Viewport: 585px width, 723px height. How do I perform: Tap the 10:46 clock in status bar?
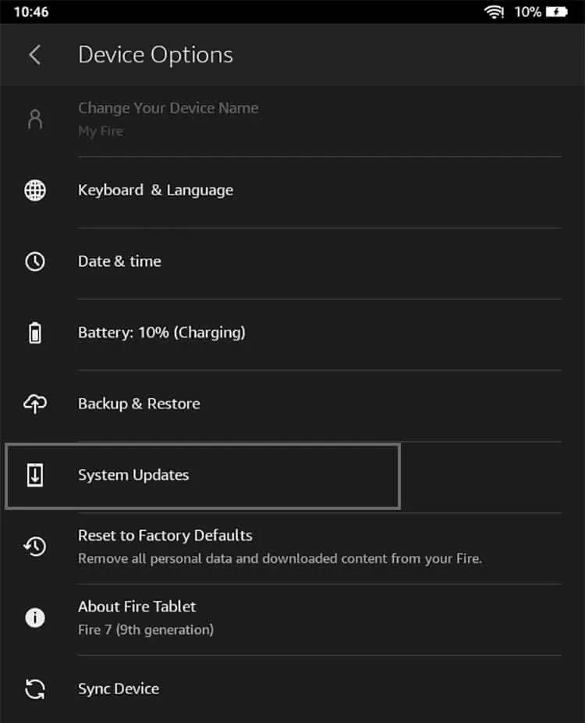click(31, 12)
